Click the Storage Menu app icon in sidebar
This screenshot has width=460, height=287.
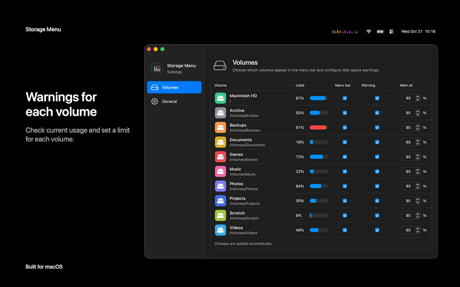pyautogui.click(x=157, y=68)
